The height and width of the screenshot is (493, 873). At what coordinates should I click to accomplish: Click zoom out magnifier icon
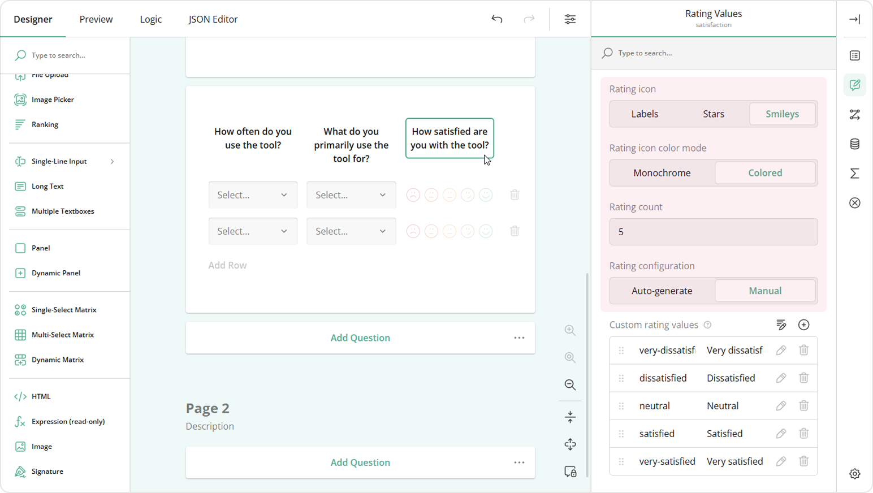click(570, 385)
